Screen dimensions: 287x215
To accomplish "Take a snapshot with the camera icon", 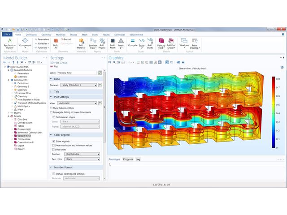I will [178, 62].
